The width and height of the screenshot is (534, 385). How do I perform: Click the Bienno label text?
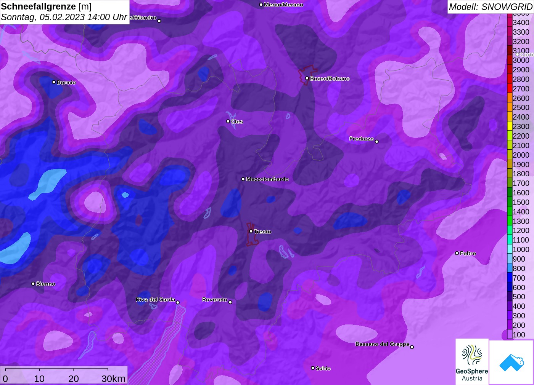[46, 284]
